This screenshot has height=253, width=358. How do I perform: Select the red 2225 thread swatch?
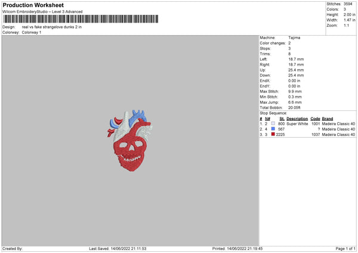[273, 134]
